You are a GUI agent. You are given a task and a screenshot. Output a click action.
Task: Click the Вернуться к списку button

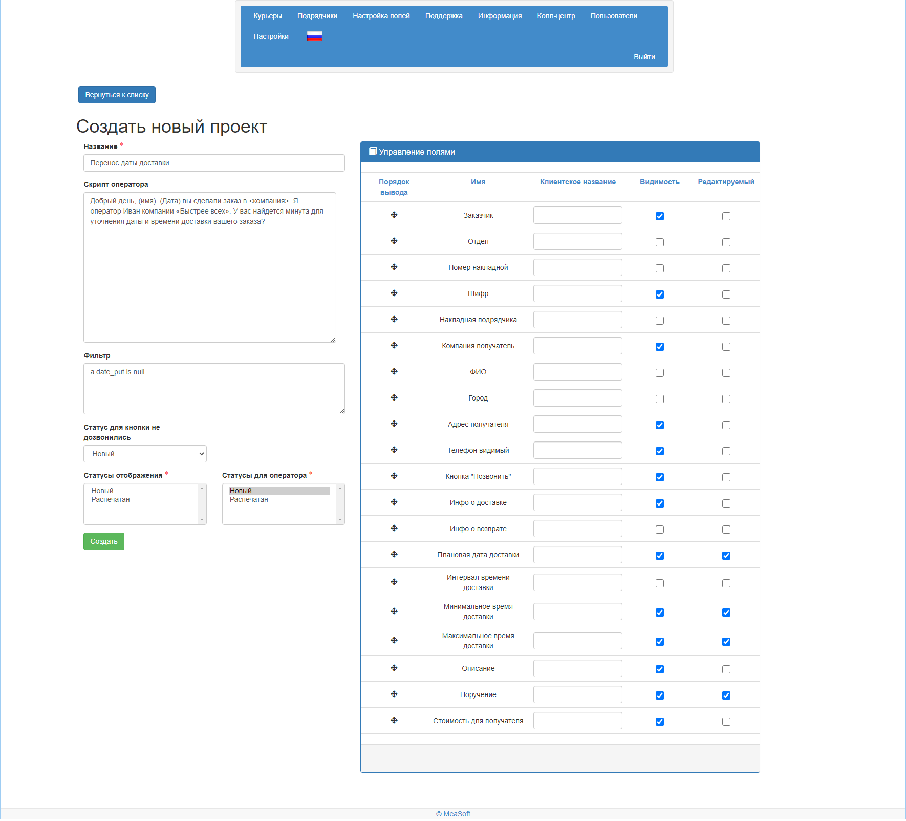pyautogui.click(x=117, y=95)
